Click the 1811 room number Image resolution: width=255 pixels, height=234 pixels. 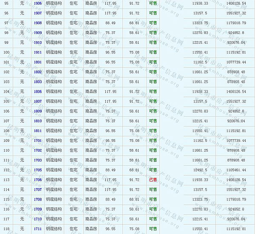pos(38,131)
